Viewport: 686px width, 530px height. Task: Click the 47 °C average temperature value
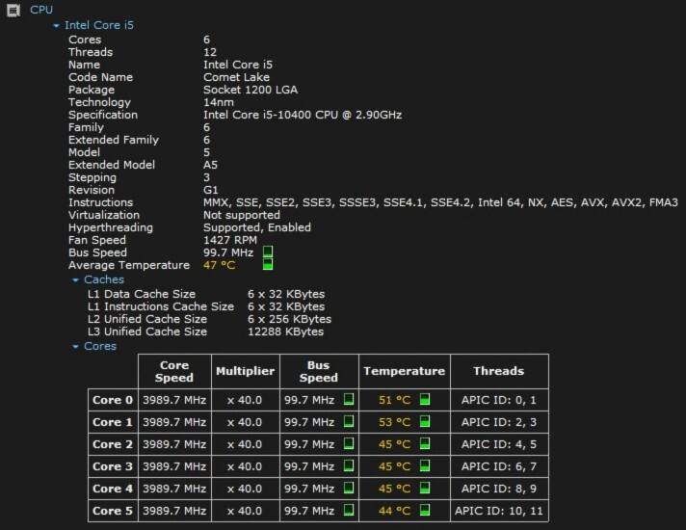[219, 265]
